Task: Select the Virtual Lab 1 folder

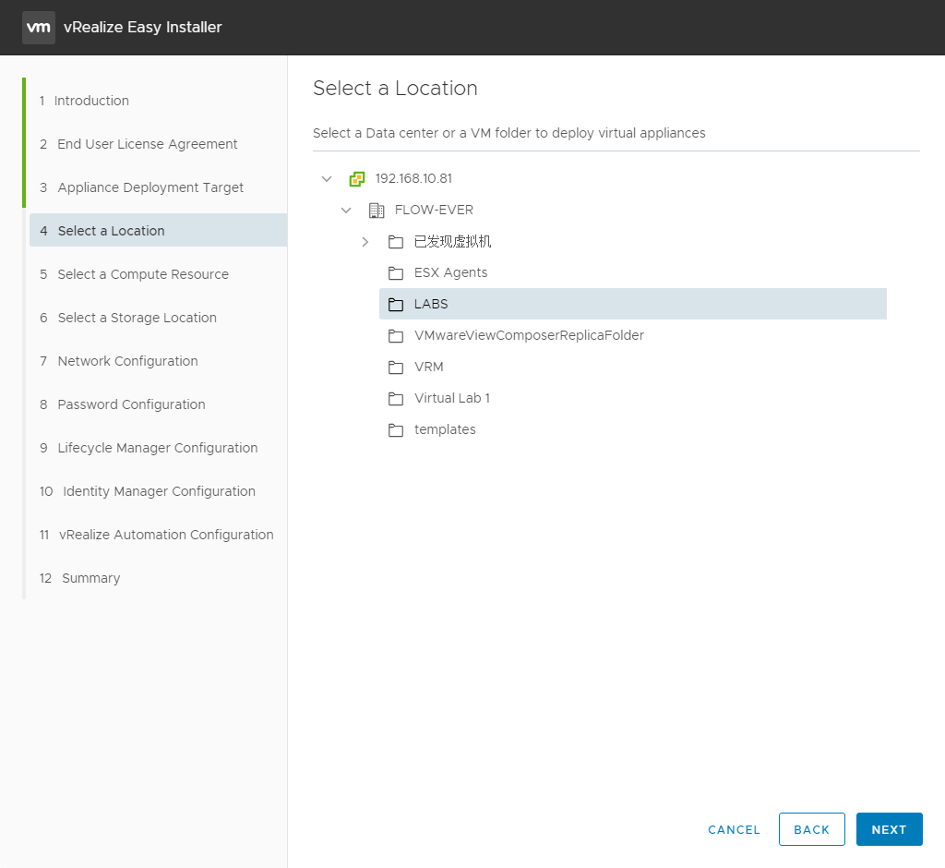Action: point(452,398)
